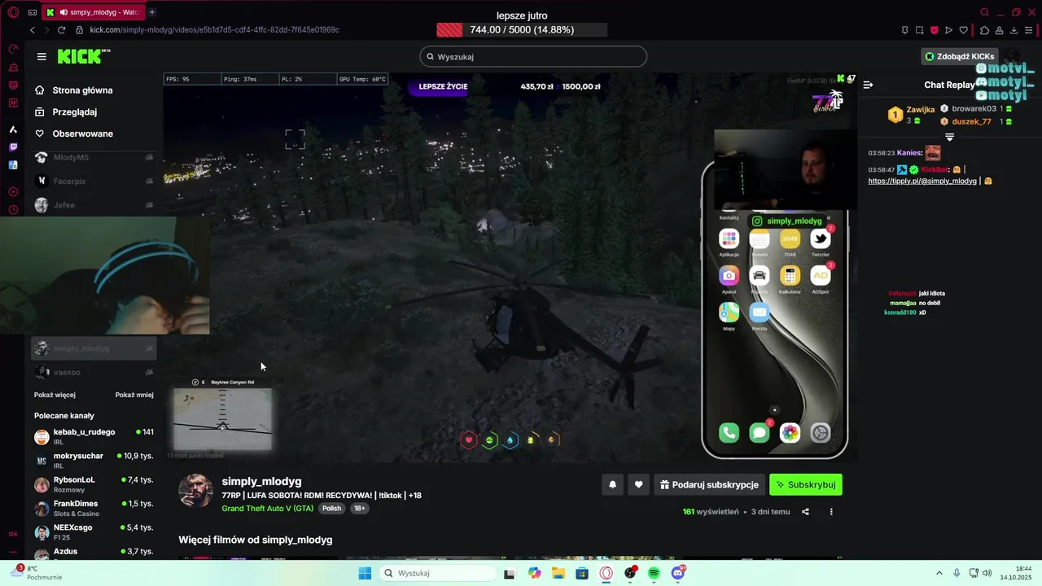1042x586 pixels.
Task: Click inside the Kick Wyszukaj search field
Action: (533, 56)
